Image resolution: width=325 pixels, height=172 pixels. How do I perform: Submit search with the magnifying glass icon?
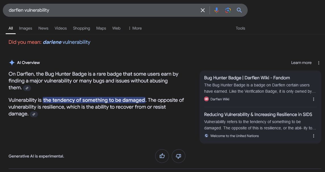239,10
